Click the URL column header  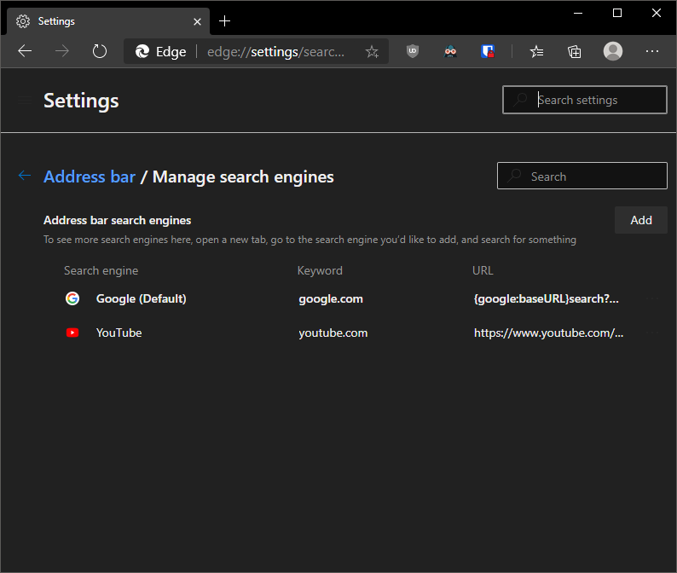[x=483, y=271]
